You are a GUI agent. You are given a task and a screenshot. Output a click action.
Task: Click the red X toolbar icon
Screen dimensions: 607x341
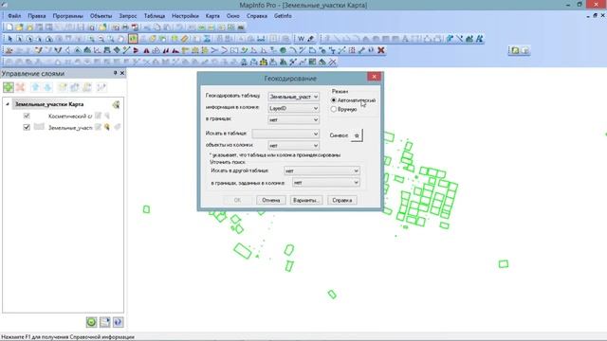coord(381,50)
